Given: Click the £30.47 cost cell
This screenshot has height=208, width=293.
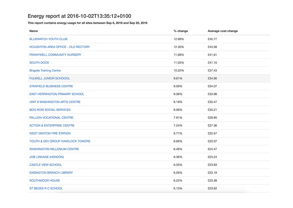Looking at the screenshot, I should coord(212,102).
